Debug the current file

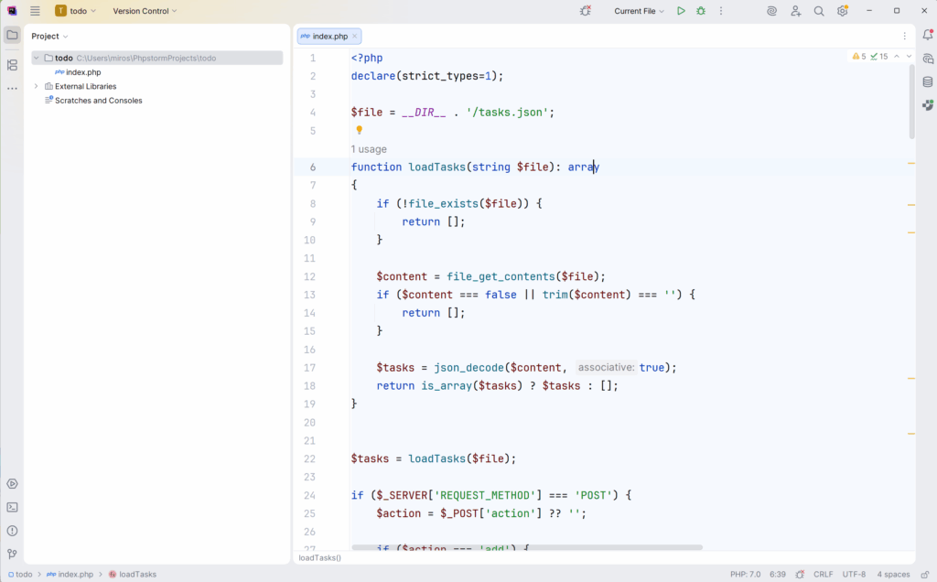point(701,11)
